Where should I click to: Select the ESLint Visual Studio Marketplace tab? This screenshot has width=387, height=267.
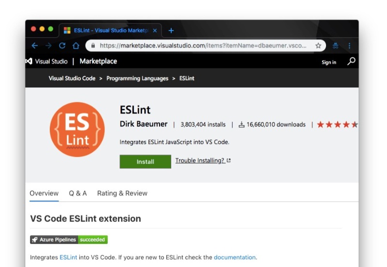[x=110, y=30]
